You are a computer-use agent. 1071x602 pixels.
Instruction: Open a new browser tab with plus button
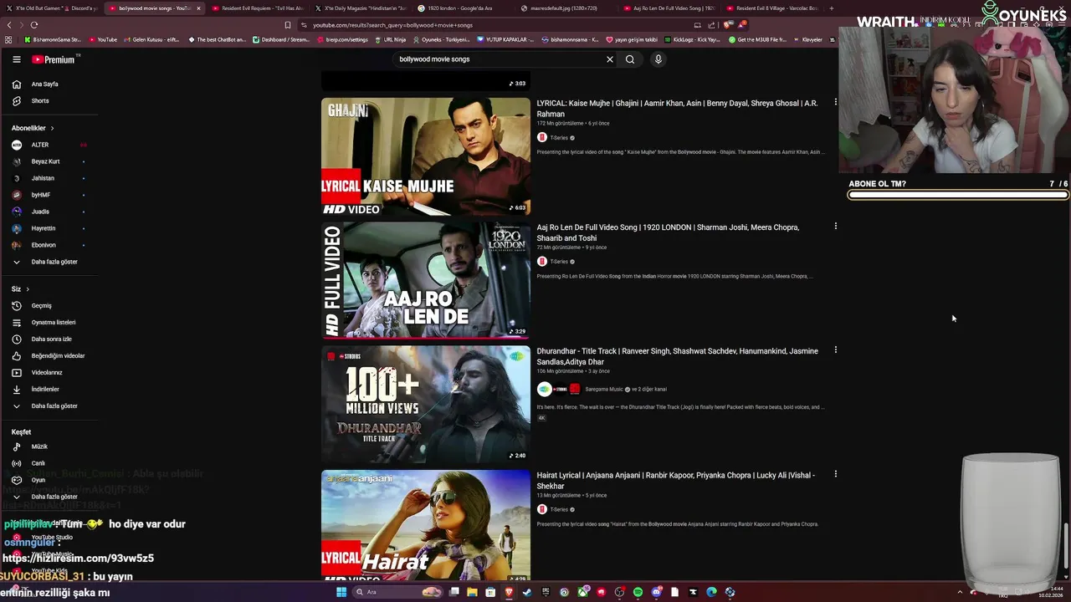point(831,8)
